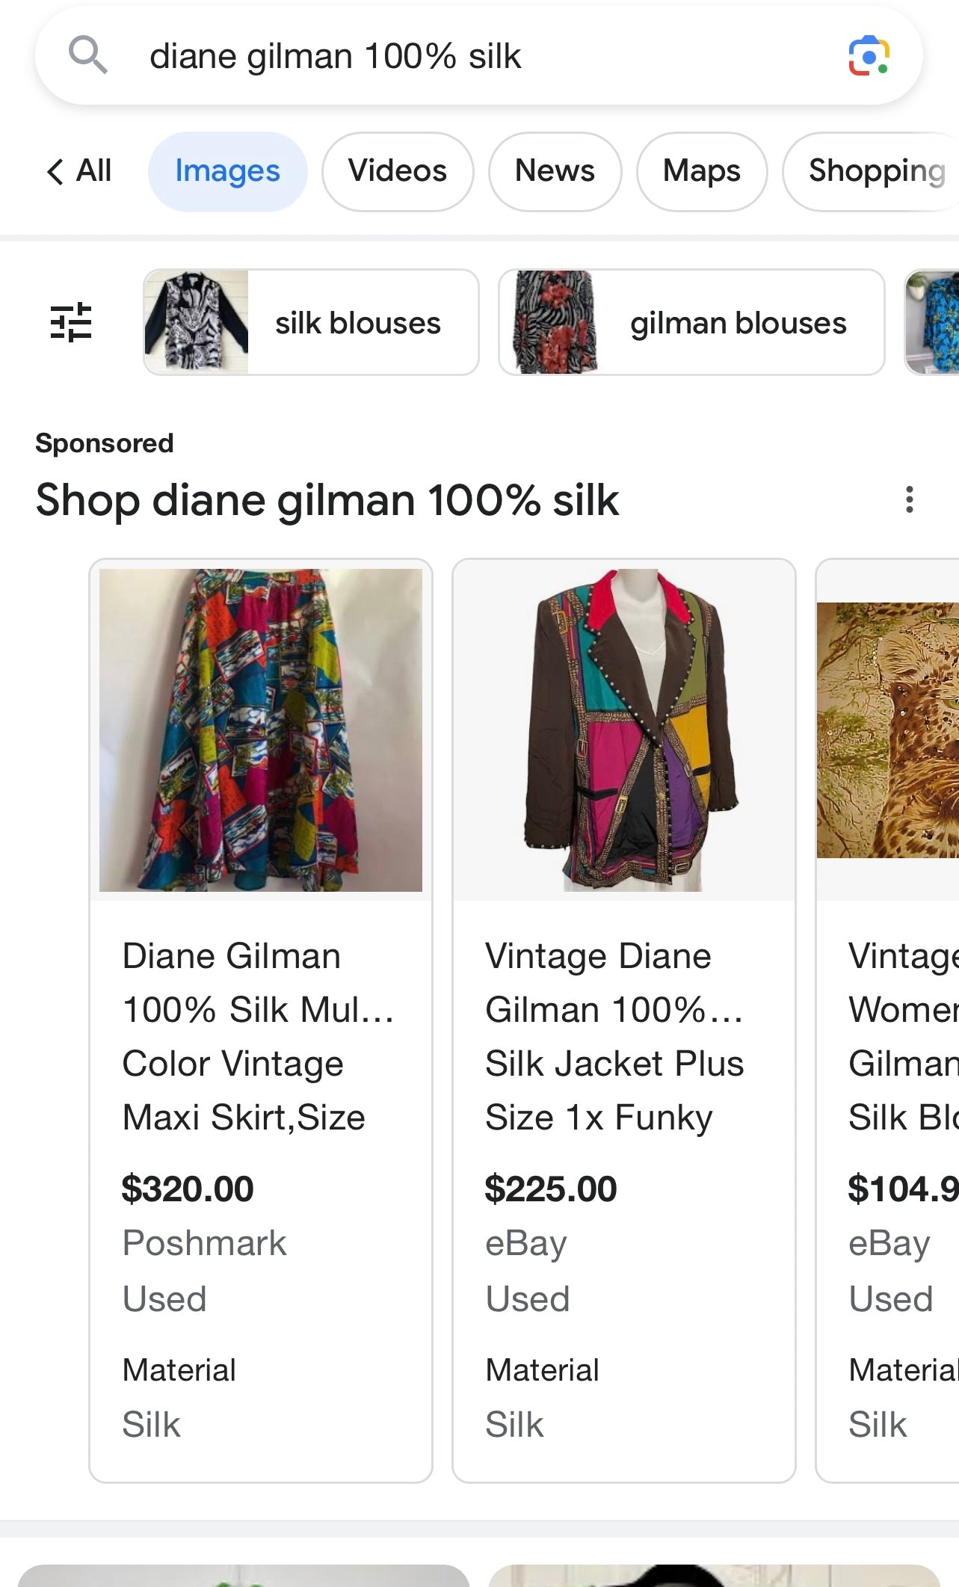Tap the $225.00 eBay jacket price
The height and width of the screenshot is (1587, 959).
click(x=551, y=1189)
